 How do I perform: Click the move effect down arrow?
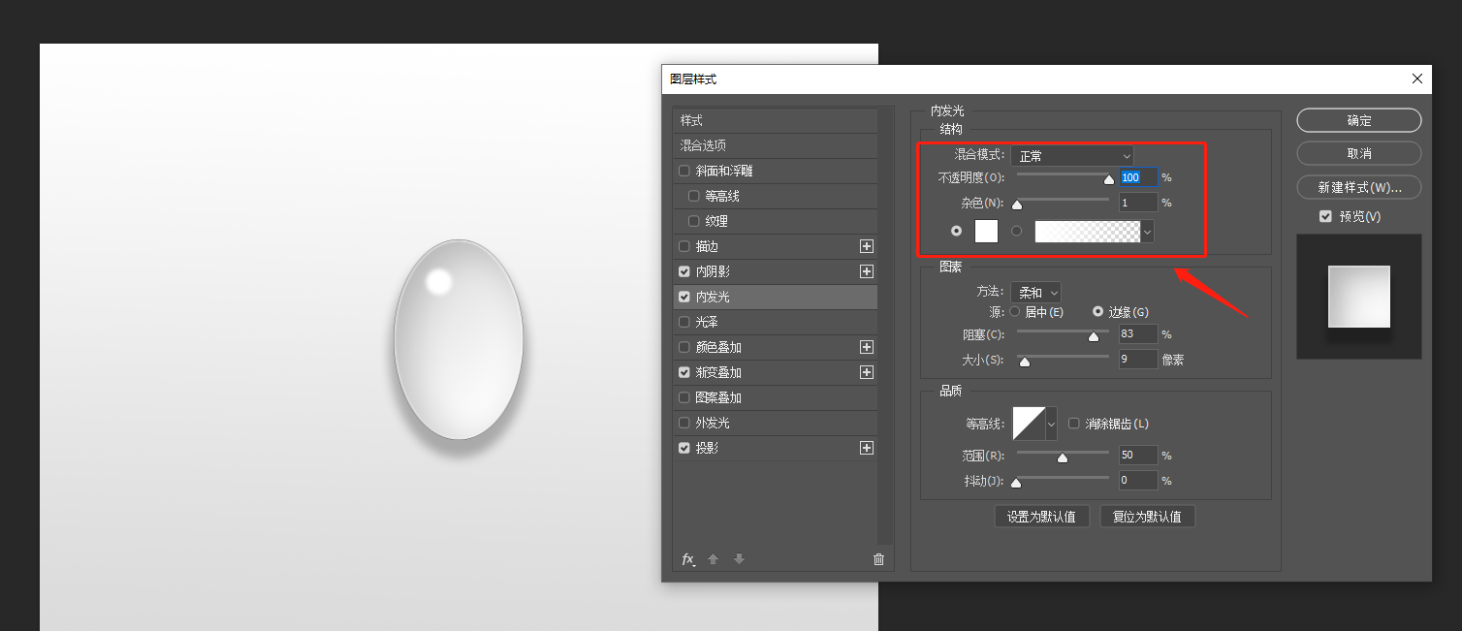click(x=739, y=559)
